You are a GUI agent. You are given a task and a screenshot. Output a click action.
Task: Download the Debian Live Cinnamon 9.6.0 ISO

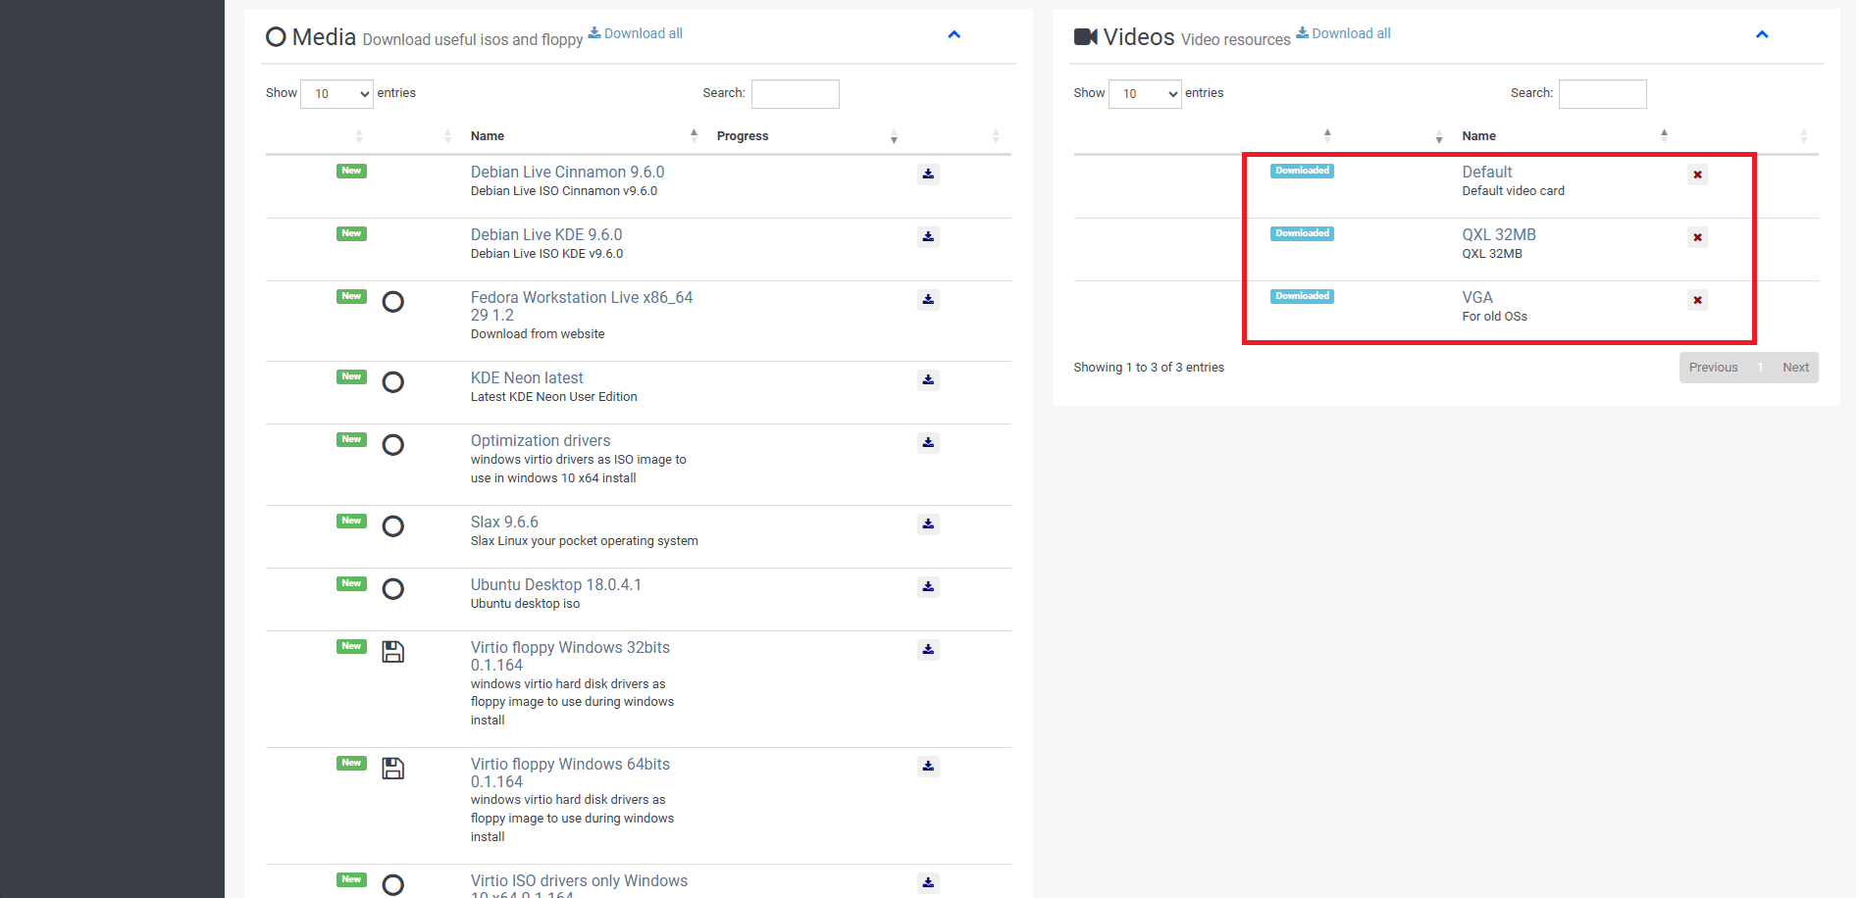coord(928,175)
